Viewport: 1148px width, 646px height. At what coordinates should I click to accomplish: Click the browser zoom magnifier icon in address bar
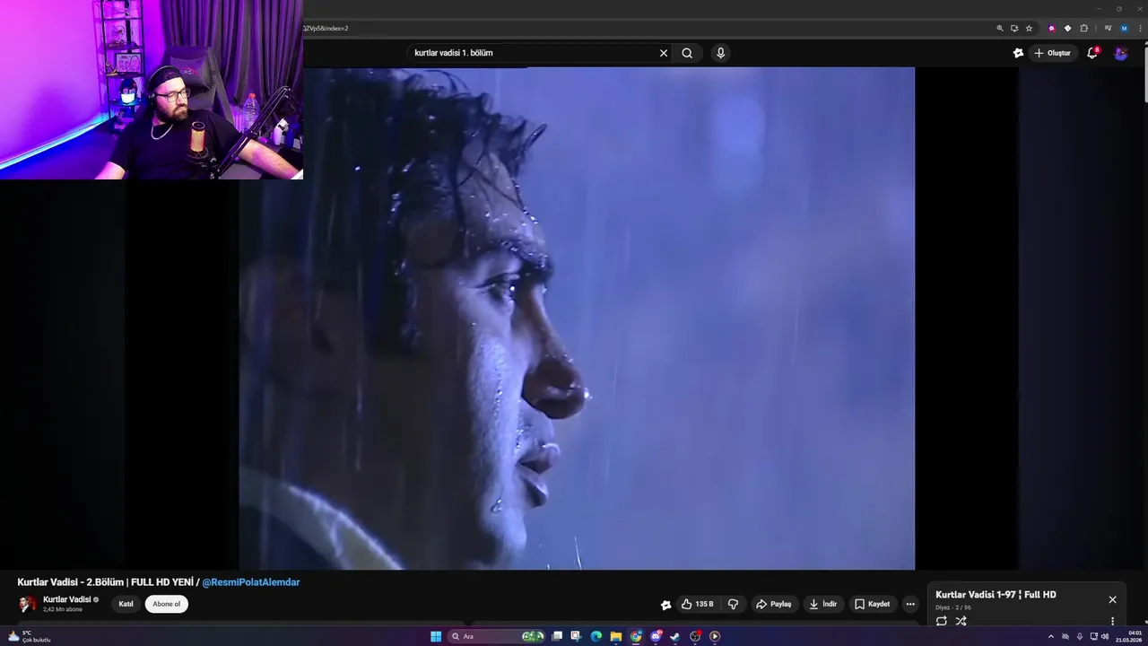(x=1000, y=28)
